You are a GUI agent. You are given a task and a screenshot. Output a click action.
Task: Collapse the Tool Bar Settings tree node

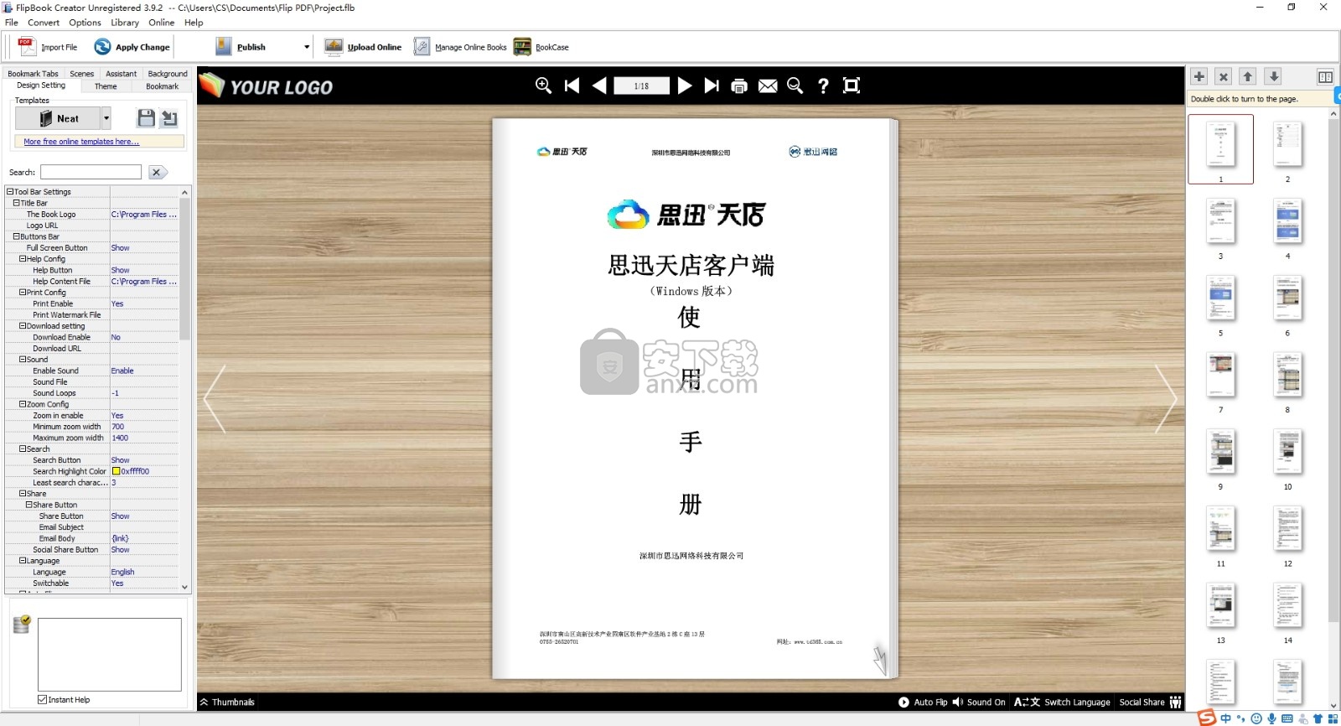click(x=10, y=191)
